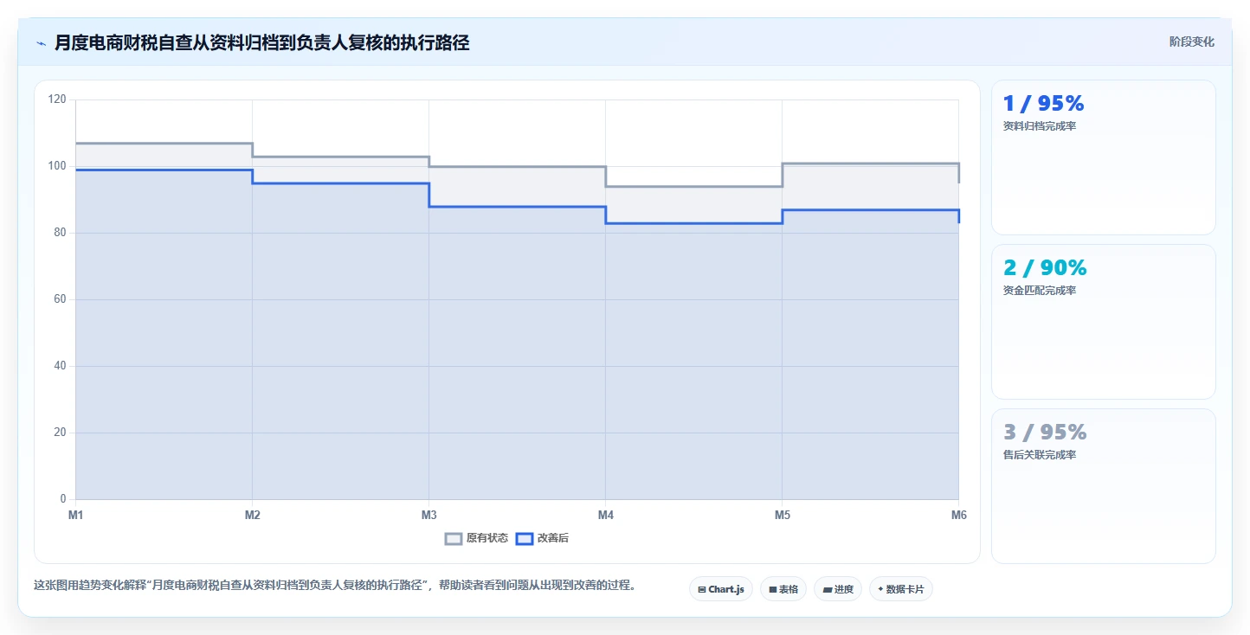
Task: Click the 80 y-axis value
Action: (60, 233)
